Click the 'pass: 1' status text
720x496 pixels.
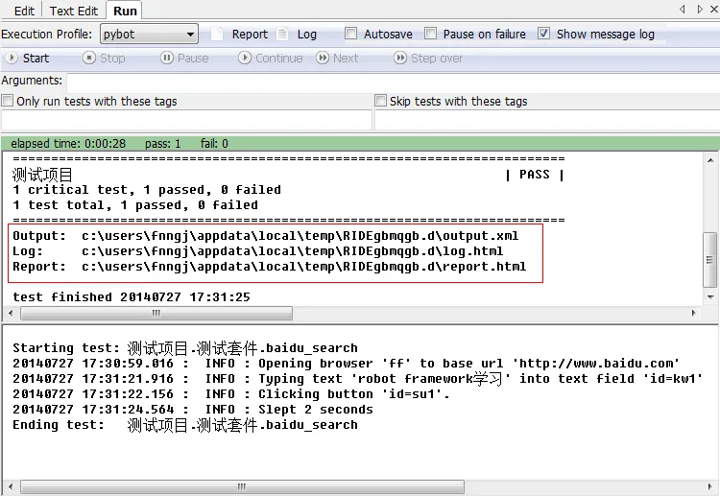click(162, 144)
